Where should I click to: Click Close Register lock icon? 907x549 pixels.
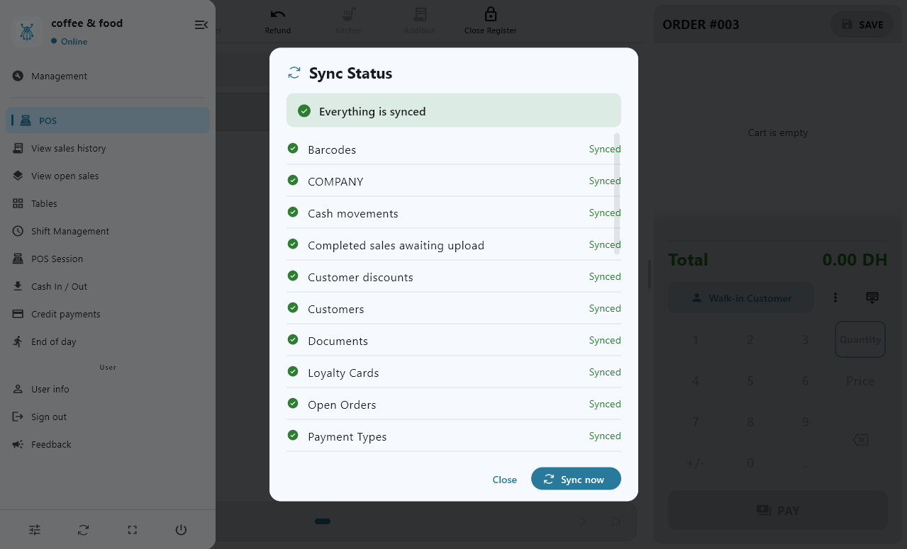tap(490, 14)
